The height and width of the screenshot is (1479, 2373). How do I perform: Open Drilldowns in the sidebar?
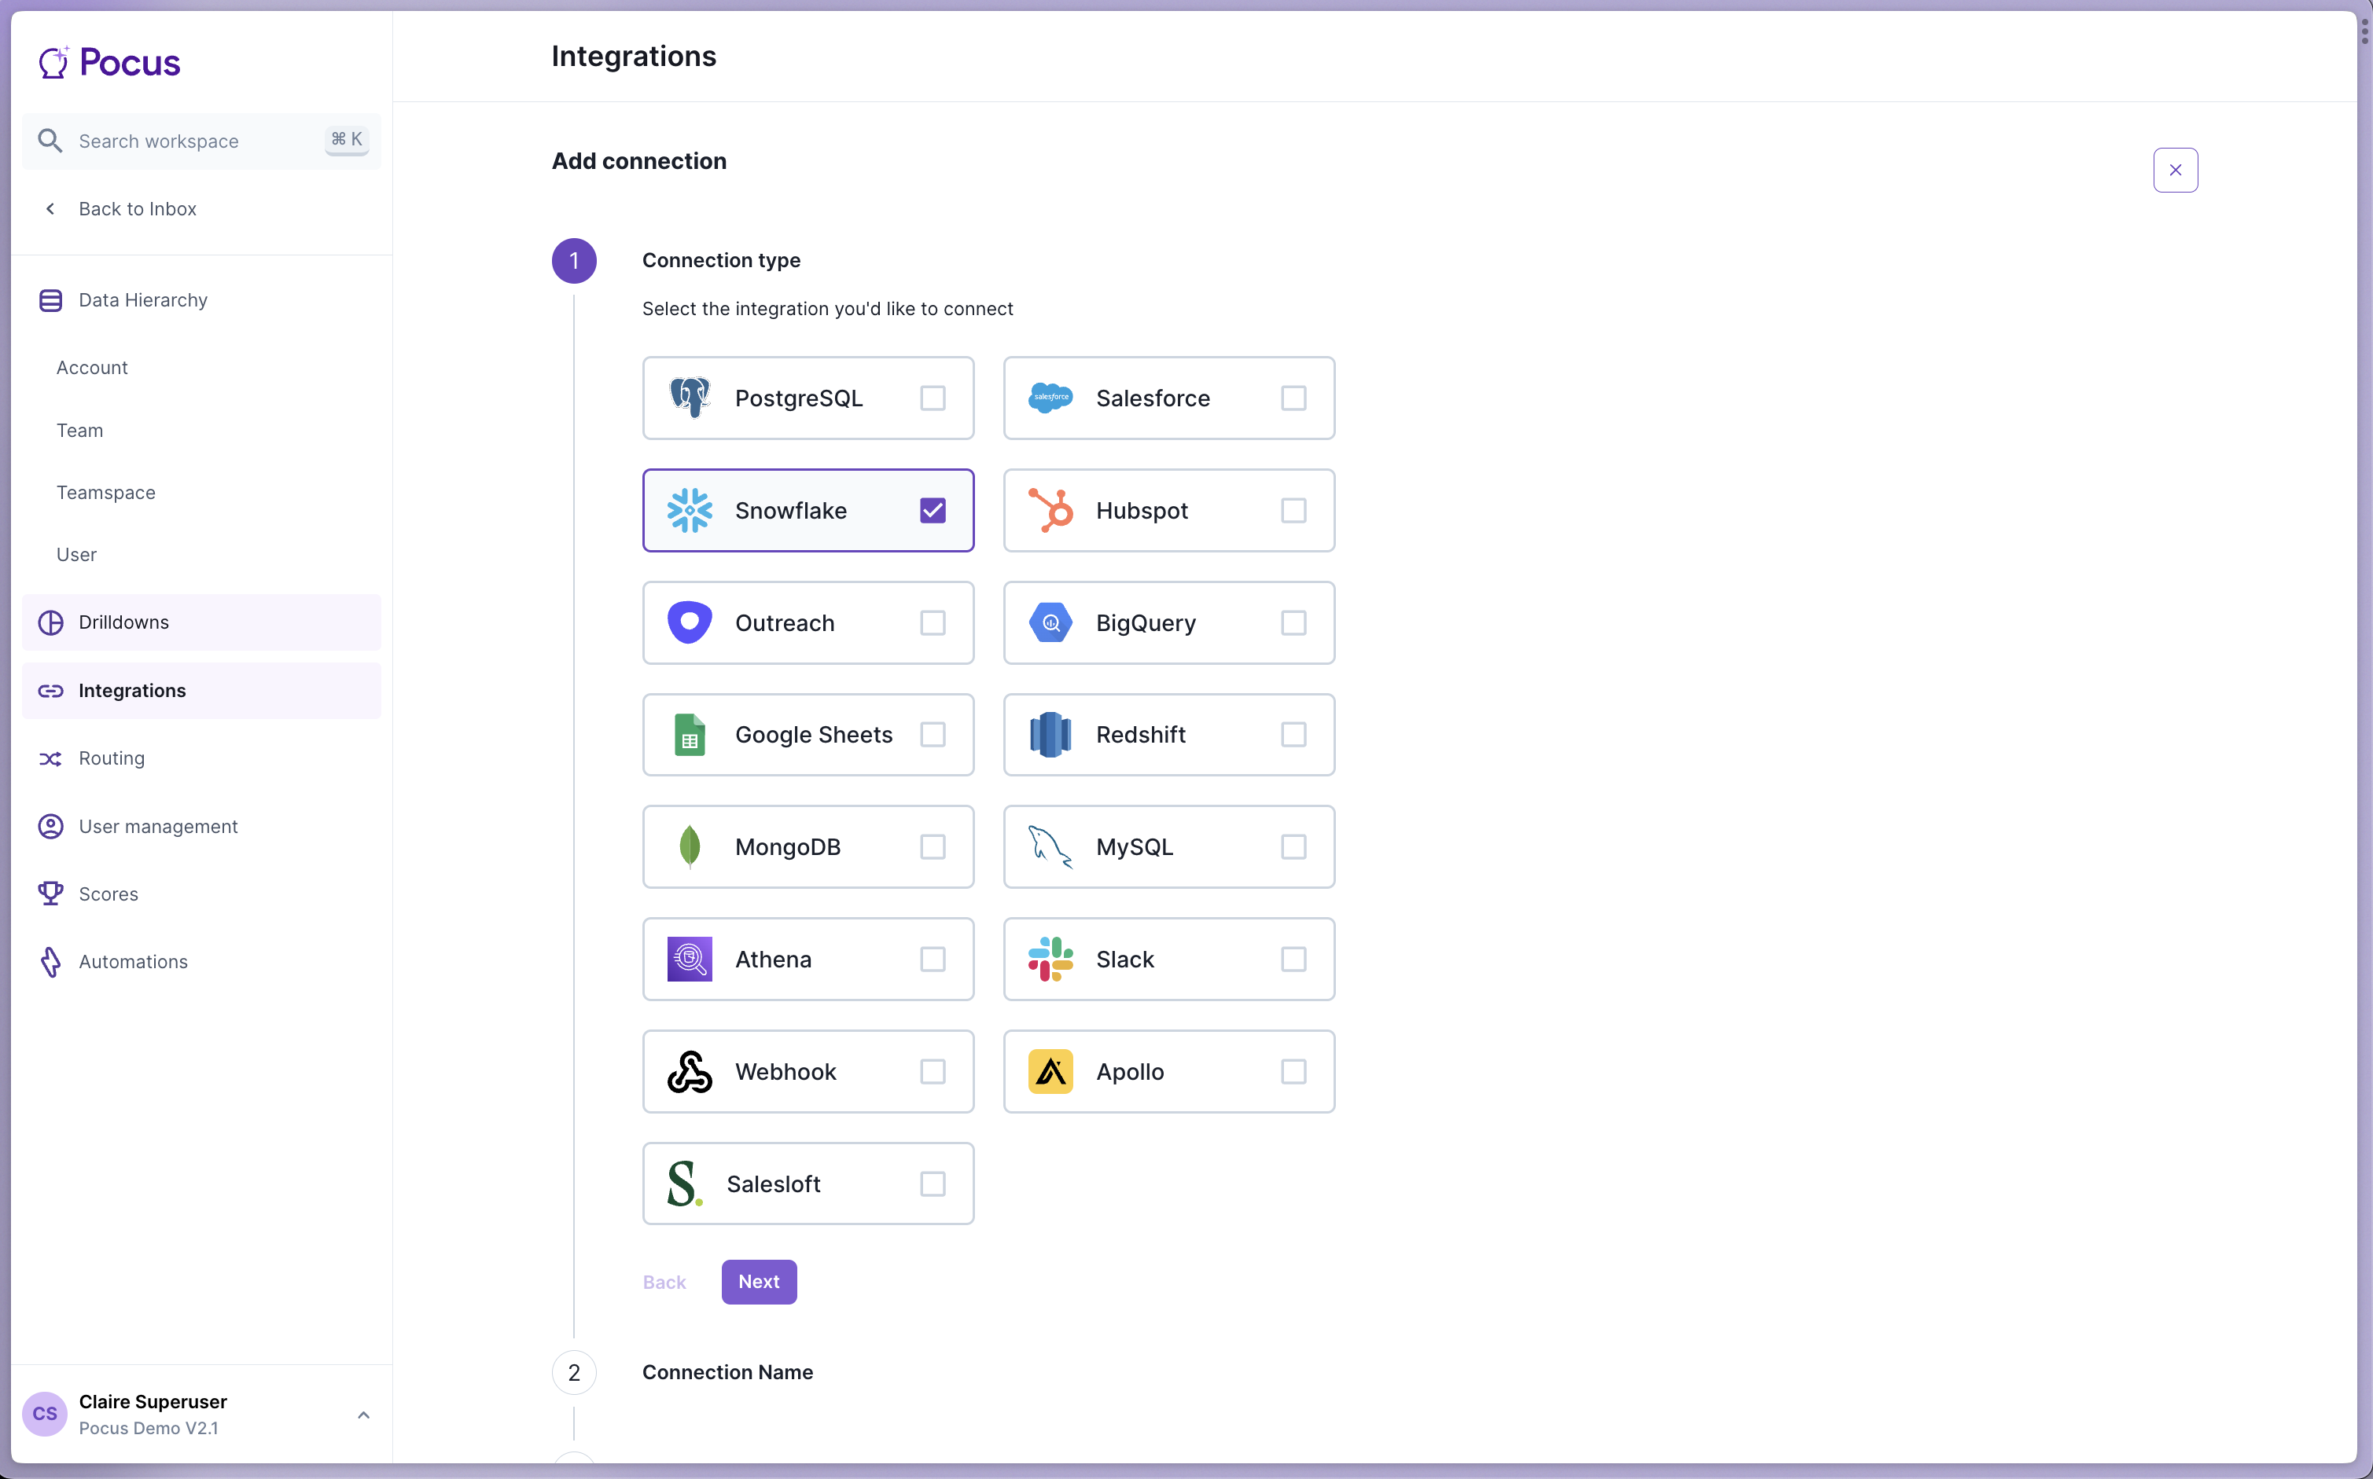(123, 622)
